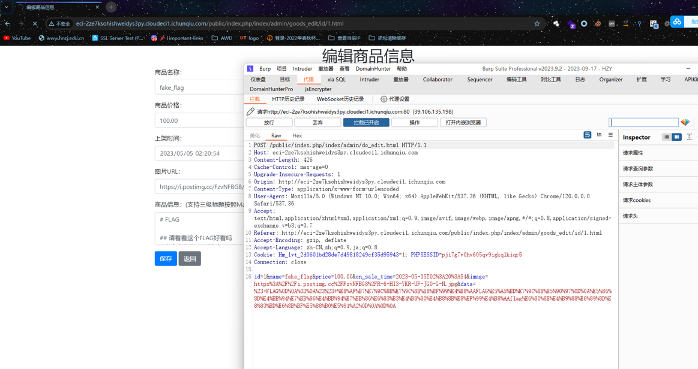Image resolution: width=698 pixels, height=369 pixels.
Task: Open the HTTP历史记录 tab
Action: [289, 99]
